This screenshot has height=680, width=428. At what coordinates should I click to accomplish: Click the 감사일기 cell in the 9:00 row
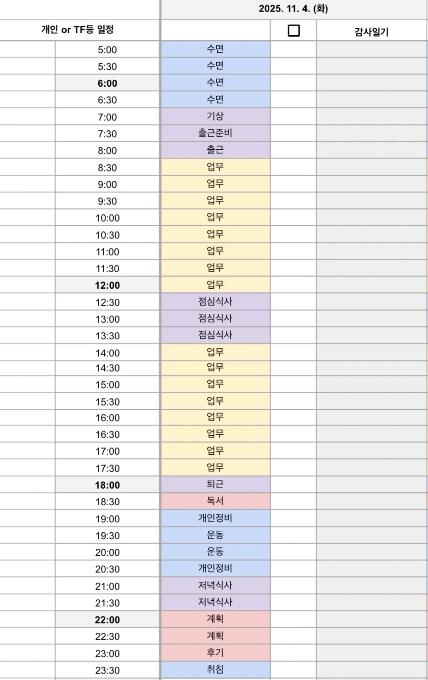[371, 184]
